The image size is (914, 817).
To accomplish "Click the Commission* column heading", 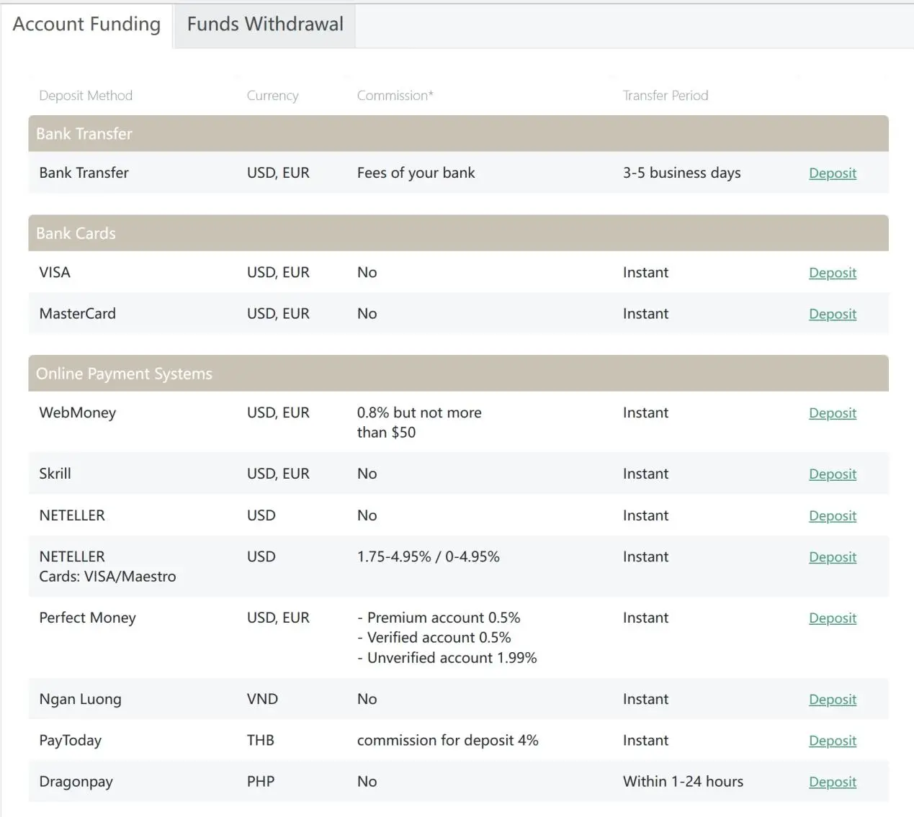I will [x=395, y=96].
